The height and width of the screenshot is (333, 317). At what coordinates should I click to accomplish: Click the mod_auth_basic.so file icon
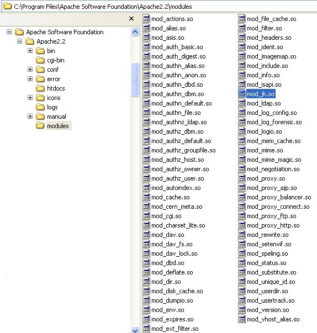click(x=146, y=47)
